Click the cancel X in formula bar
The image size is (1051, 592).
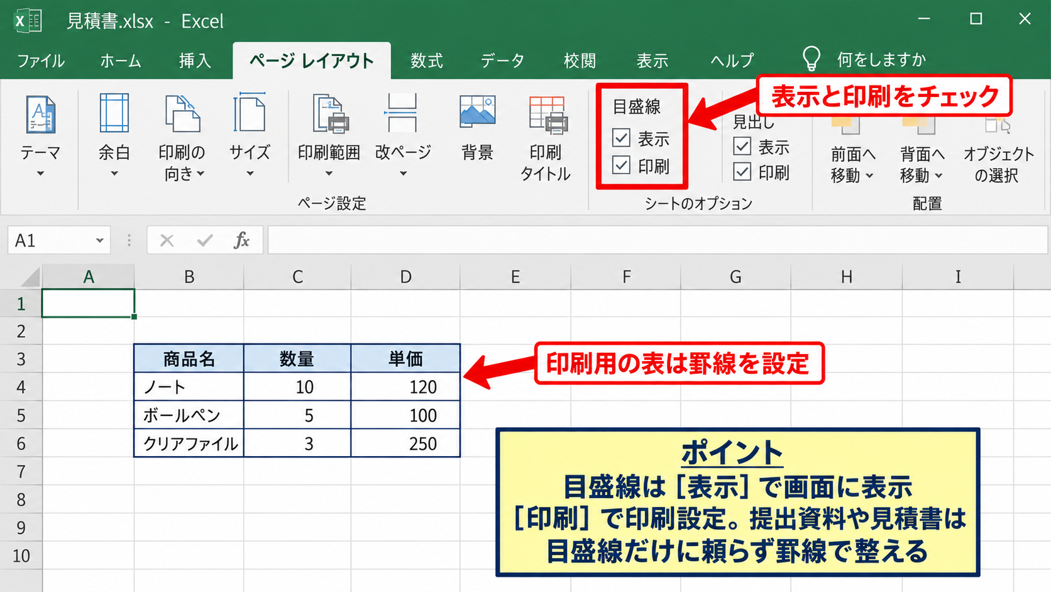click(167, 240)
